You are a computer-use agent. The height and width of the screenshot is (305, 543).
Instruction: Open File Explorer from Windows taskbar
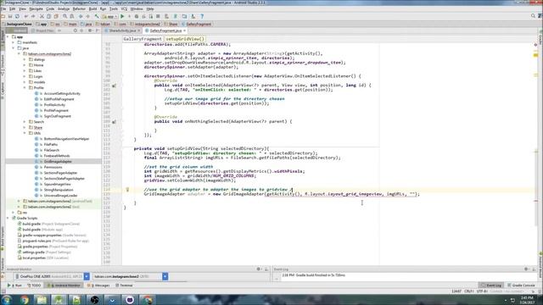click(x=42, y=299)
